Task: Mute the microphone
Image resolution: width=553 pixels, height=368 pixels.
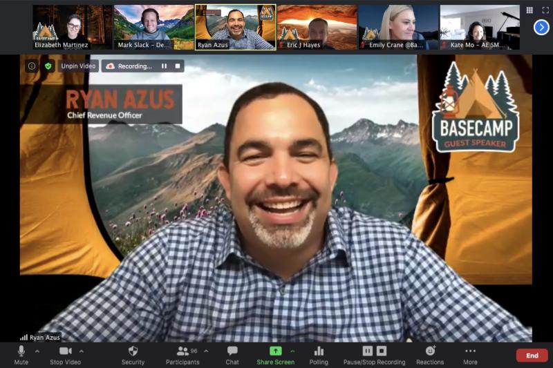Action: (x=21, y=355)
